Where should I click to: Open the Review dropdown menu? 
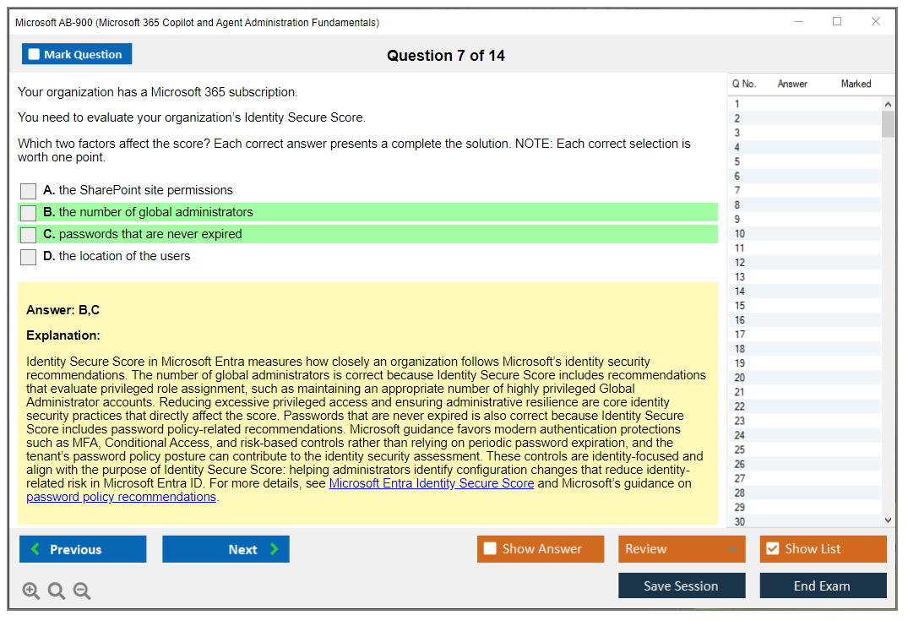click(682, 548)
